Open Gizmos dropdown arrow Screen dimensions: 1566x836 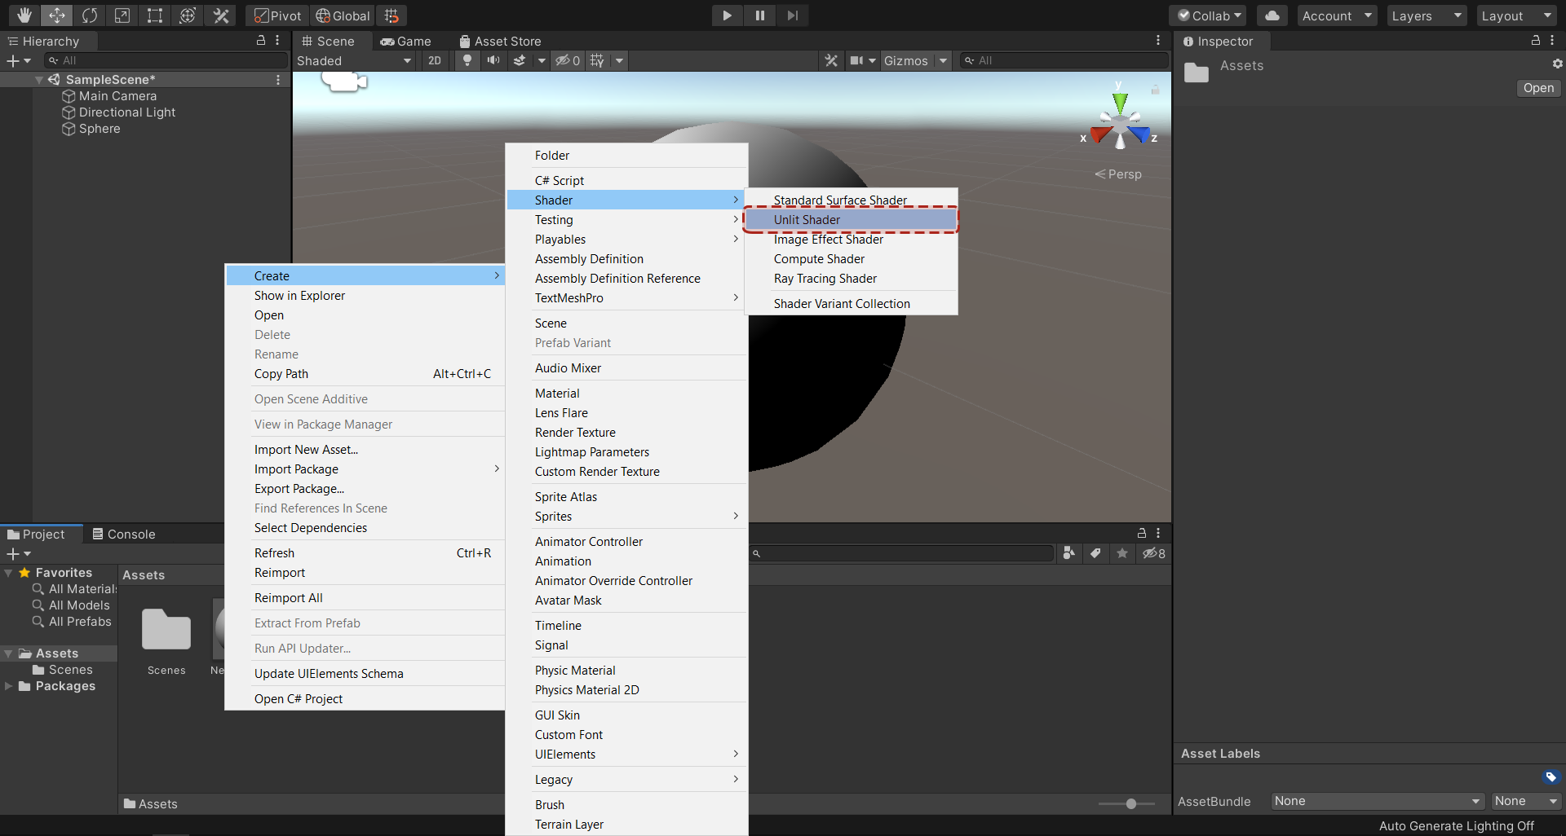(943, 60)
